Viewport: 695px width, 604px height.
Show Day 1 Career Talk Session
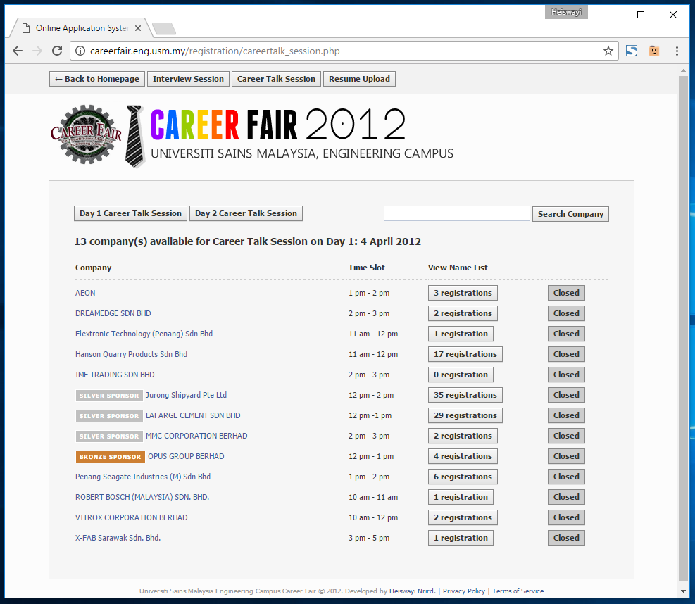click(x=131, y=213)
